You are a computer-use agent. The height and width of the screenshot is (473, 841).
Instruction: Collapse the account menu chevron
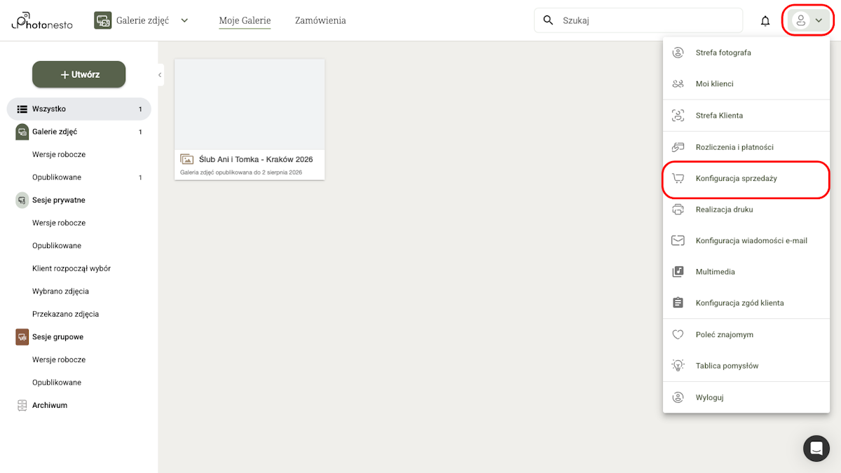coord(819,21)
